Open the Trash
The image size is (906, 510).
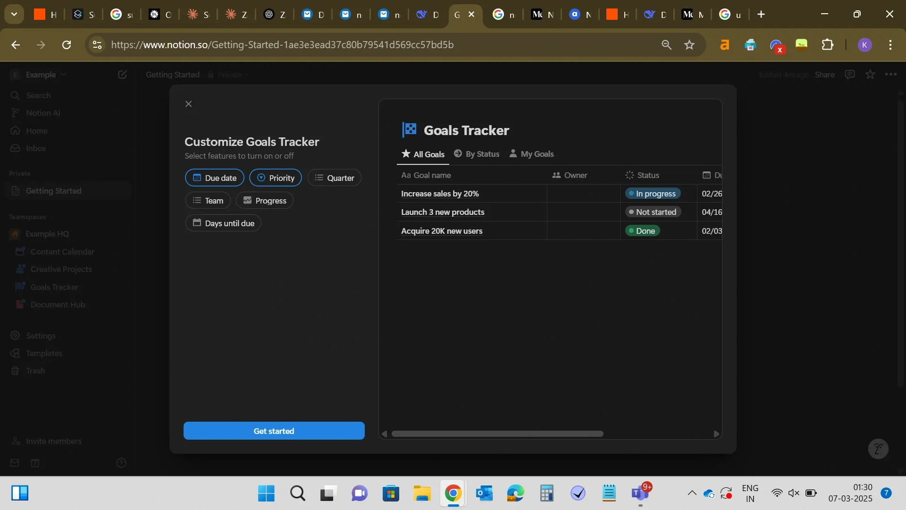35,371
